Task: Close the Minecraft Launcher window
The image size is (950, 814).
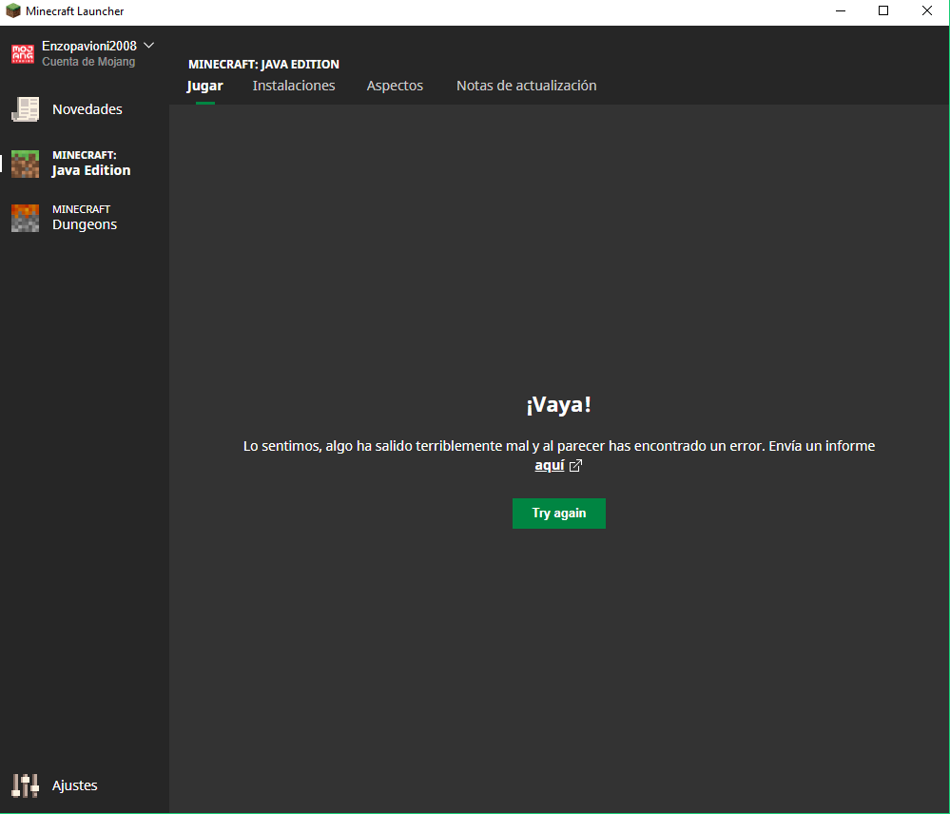Action: coord(927,10)
